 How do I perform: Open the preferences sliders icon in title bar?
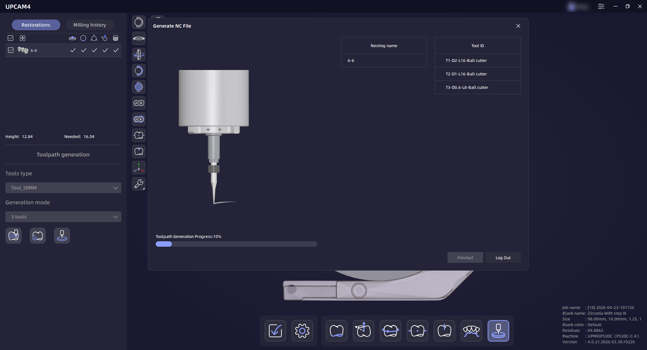coord(601,6)
